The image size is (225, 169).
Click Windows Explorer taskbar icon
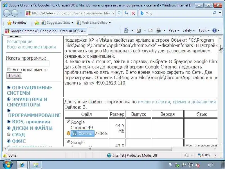click(36, 165)
